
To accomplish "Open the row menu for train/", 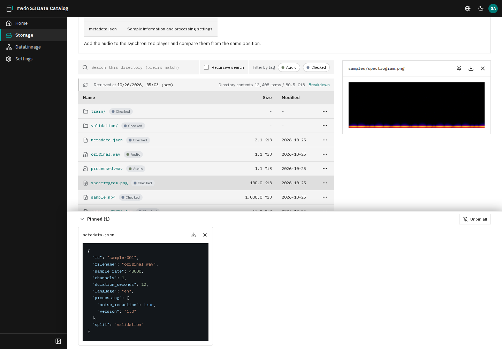I will [x=325, y=111].
